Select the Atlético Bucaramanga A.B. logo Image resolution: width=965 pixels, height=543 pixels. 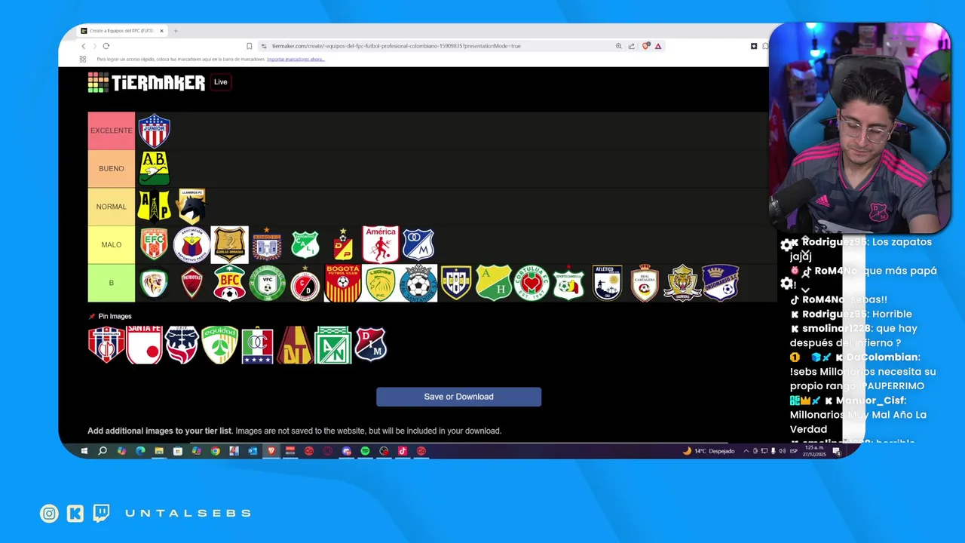[x=154, y=168]
